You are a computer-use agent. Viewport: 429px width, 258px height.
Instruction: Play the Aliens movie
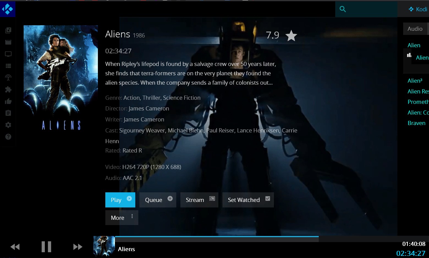[x=120, y=200]
